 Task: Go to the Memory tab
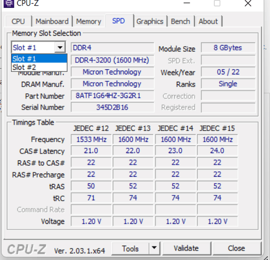coord(88,21)
